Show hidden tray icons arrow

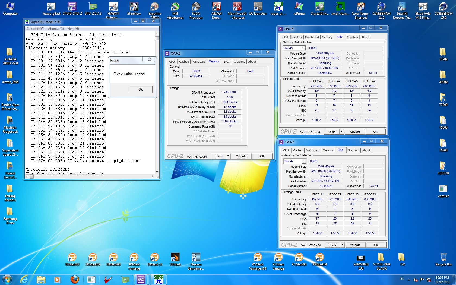409,280
